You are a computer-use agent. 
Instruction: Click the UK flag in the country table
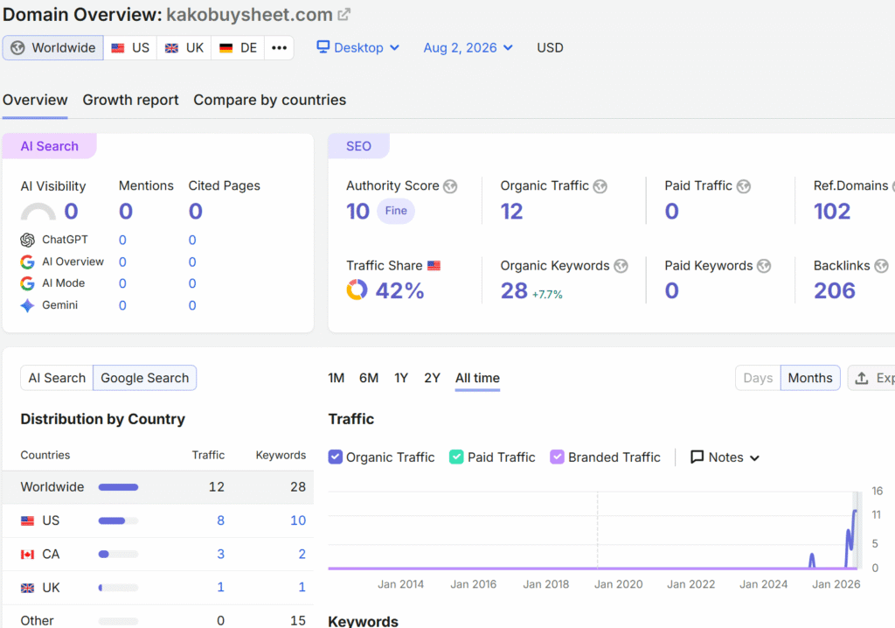[x=27, y=588]
